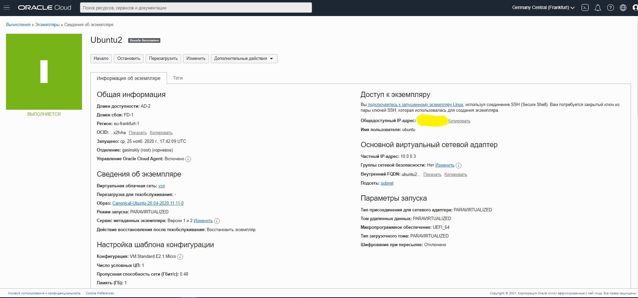Click info icon for instance metadata service

(217, 221)
